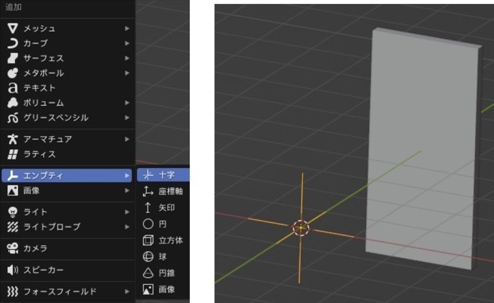Click the 十字 plain axes icon in the submenu
This screenshot has height=303, width=494.
coord(148,175)
